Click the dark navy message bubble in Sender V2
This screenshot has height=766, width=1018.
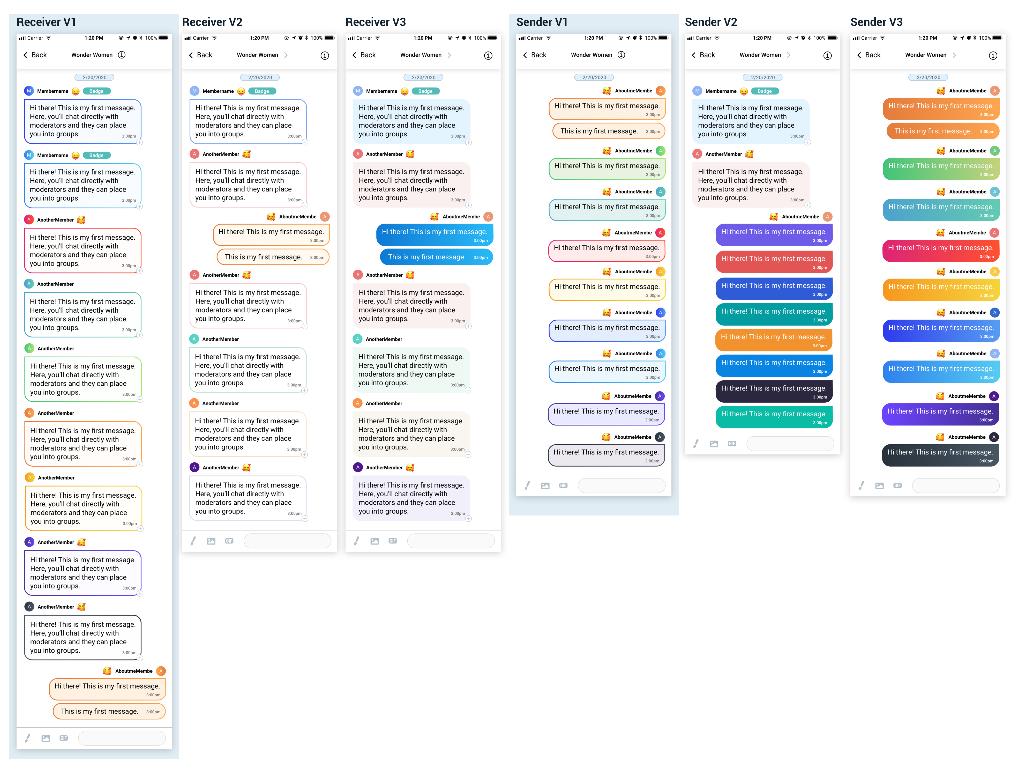[774, 391]
